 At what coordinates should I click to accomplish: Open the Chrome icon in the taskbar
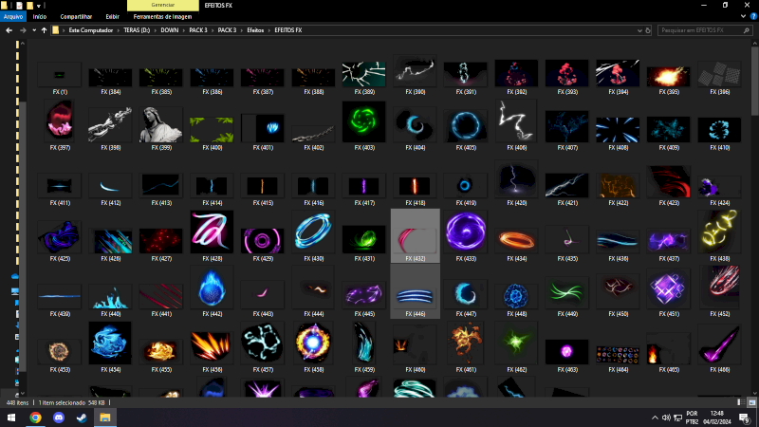point(35,417)
